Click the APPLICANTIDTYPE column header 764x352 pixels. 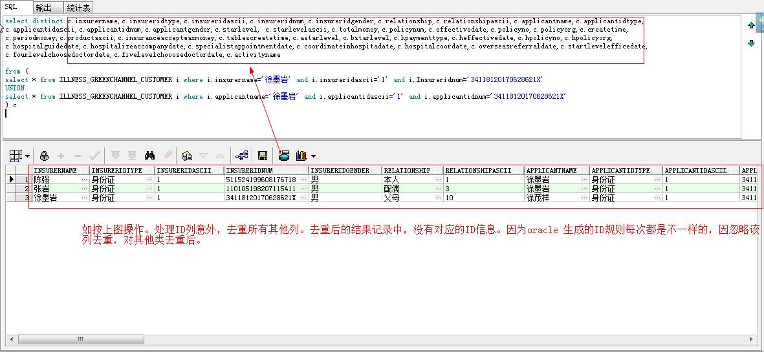click(626, 171)
